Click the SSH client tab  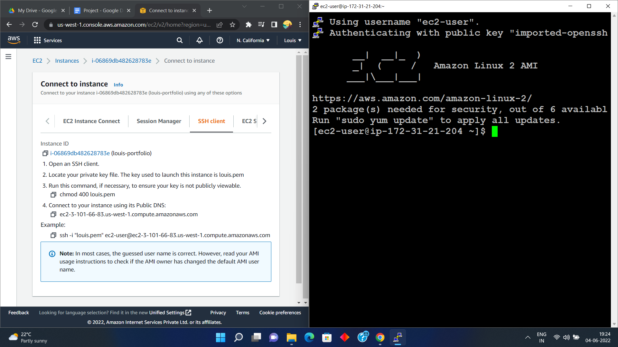click(212, 121)
